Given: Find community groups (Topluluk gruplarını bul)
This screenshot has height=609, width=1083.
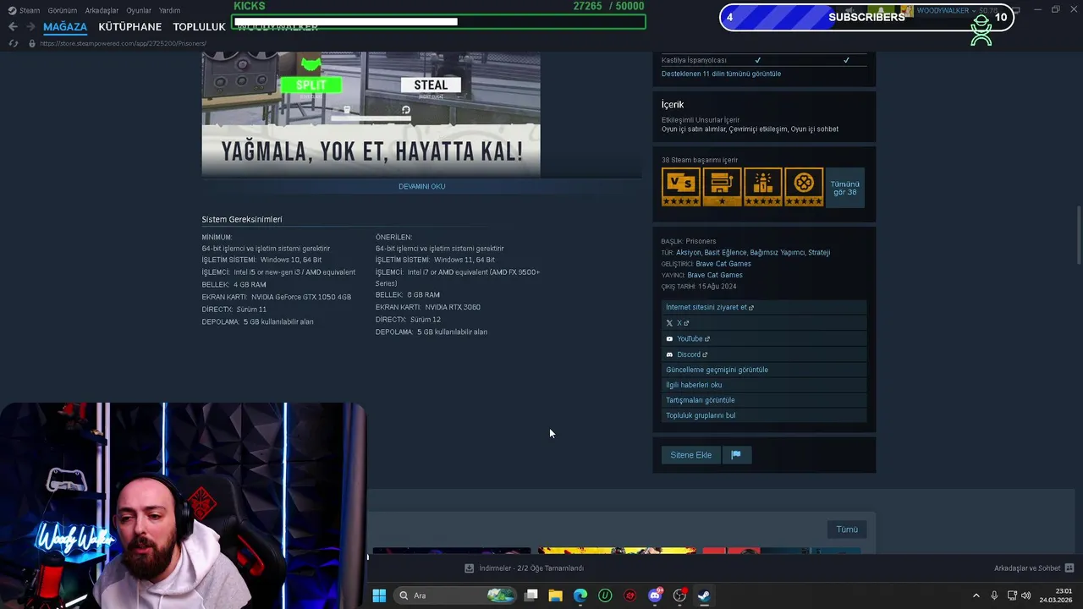Looking at the screenshot, I should pos(764,415).
